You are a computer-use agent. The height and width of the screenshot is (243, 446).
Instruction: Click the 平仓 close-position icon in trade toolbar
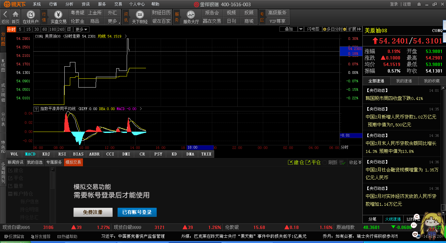tap(308, 162)
